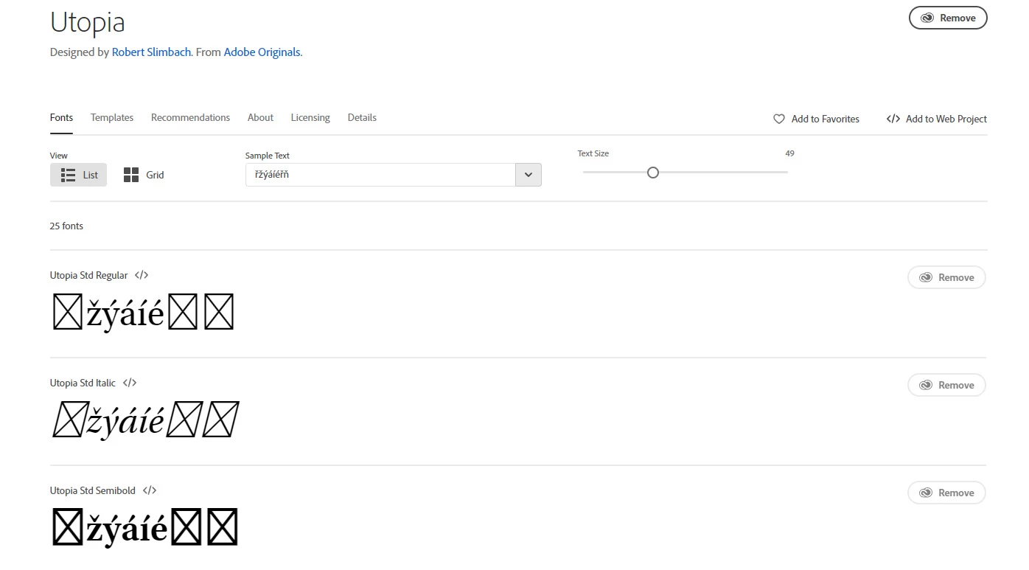1029x570 pixels.
Task: Click the Text Size slider handle
Action: click(x=652, y=173)
